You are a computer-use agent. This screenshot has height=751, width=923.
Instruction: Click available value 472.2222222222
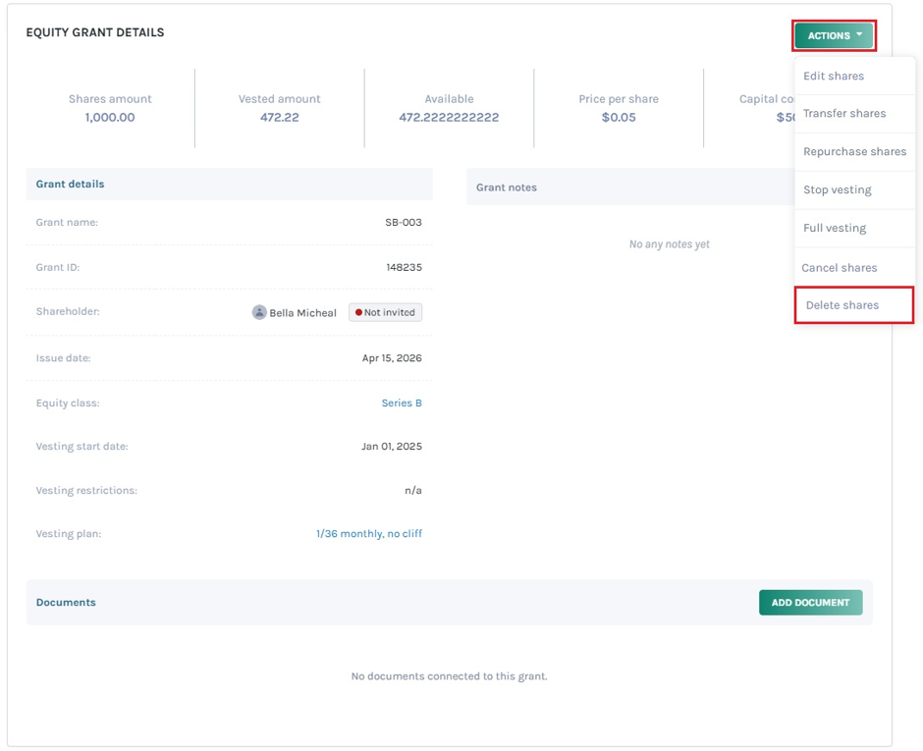(449, 117)
